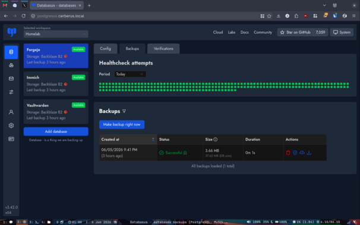Click the billing card sidebar icon
This screenshot has width=360, height=225.
pyautogui.click(x=11, y=139)
